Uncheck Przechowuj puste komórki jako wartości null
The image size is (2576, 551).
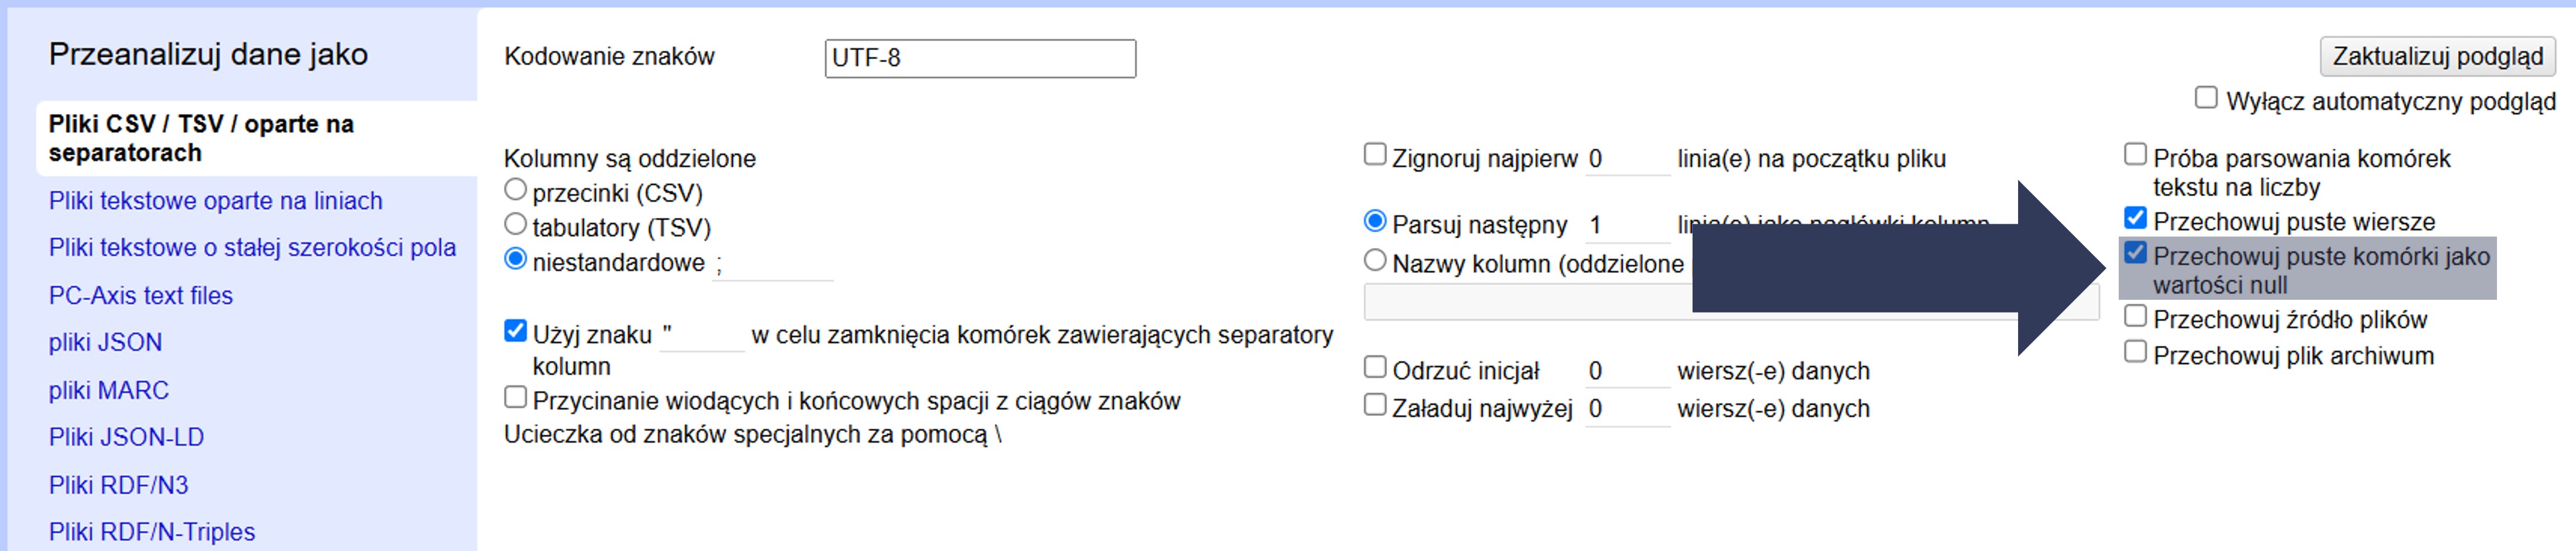click(2135, 253)
